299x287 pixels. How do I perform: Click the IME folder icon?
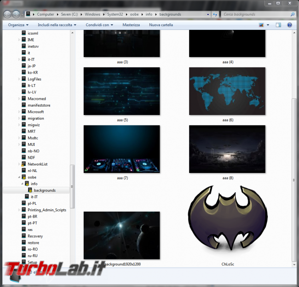tap(23, 40)
